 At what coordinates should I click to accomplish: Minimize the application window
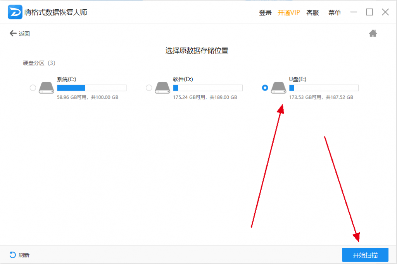click(354, 12)
